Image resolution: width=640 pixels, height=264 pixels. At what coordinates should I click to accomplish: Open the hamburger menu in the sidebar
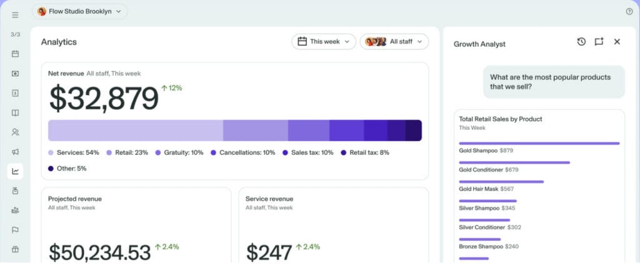click(x=15, y=15)
